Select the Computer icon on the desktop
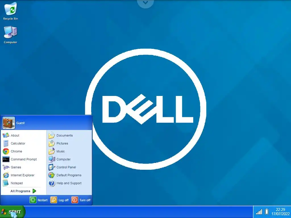Screen dimensions: 291x218 tap(11, 32)
